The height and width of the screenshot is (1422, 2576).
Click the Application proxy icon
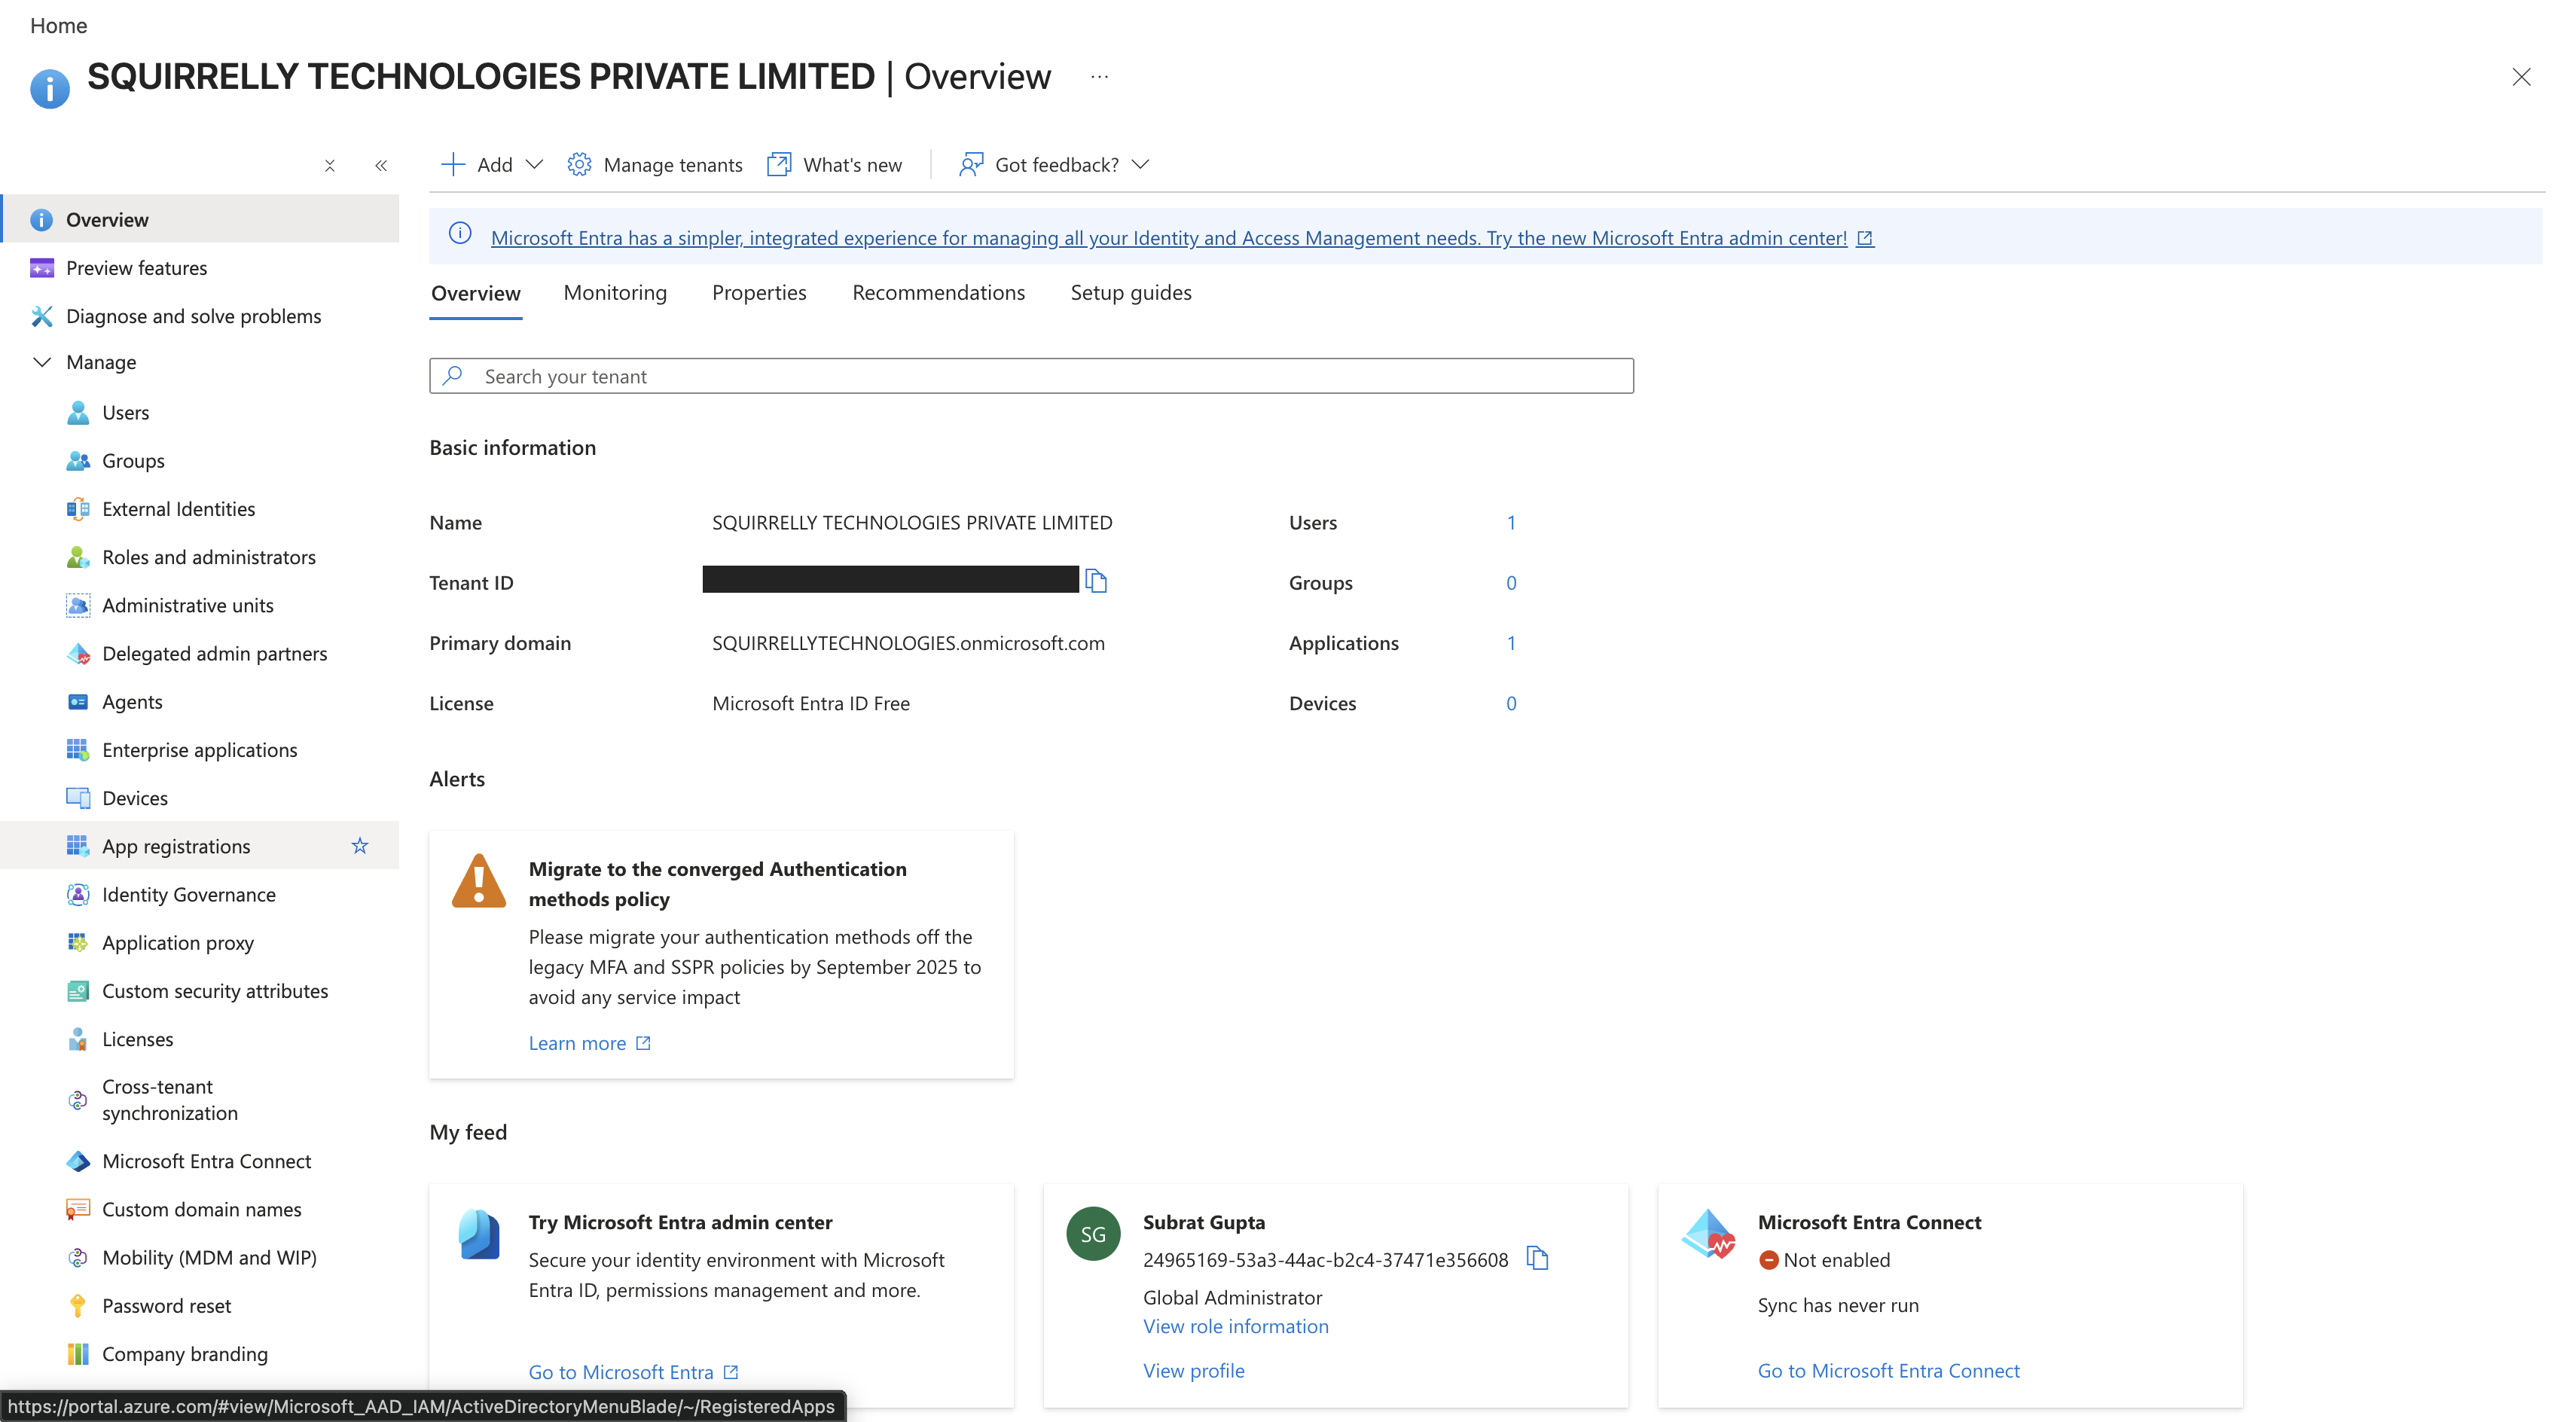coord(78,942)
